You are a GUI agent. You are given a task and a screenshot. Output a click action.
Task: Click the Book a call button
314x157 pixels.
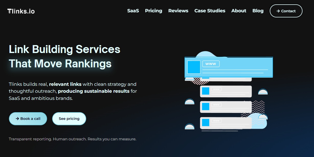click(28, 119)
